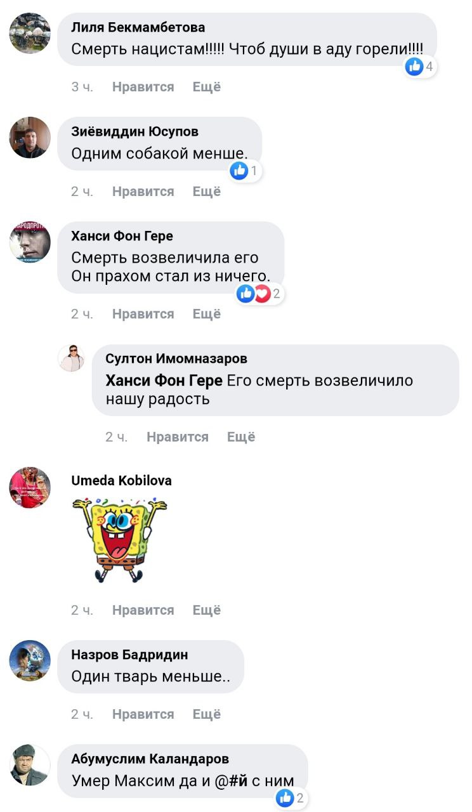472x812 pixels.
Task: View like reactions on Абумуслим Каландаров's comment
Action: 291,798
